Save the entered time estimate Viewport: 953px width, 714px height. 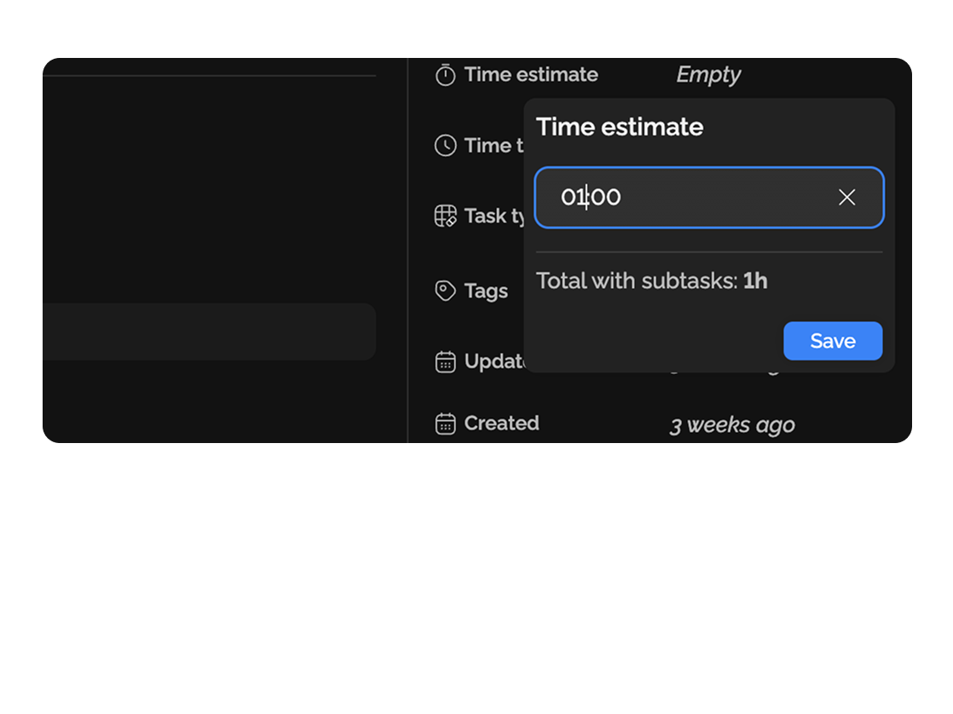pos(832,341)
